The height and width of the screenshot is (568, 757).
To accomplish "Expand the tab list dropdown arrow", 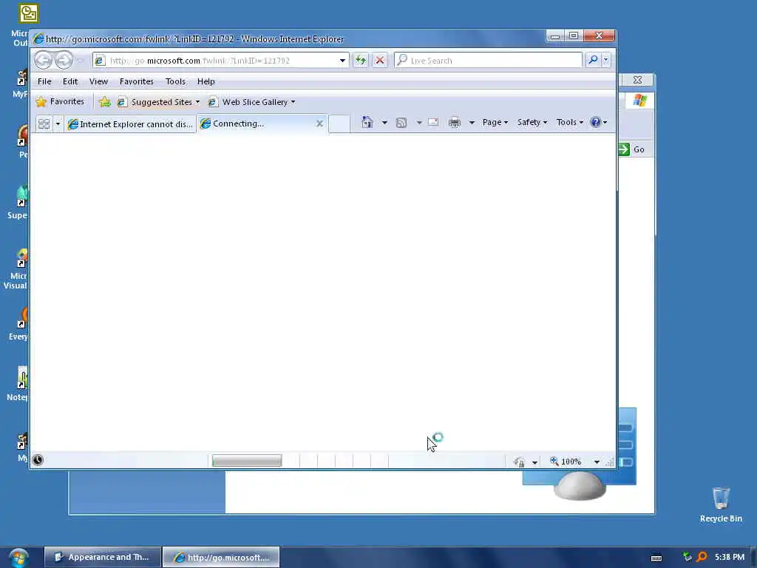I will [x=58, y=124].
